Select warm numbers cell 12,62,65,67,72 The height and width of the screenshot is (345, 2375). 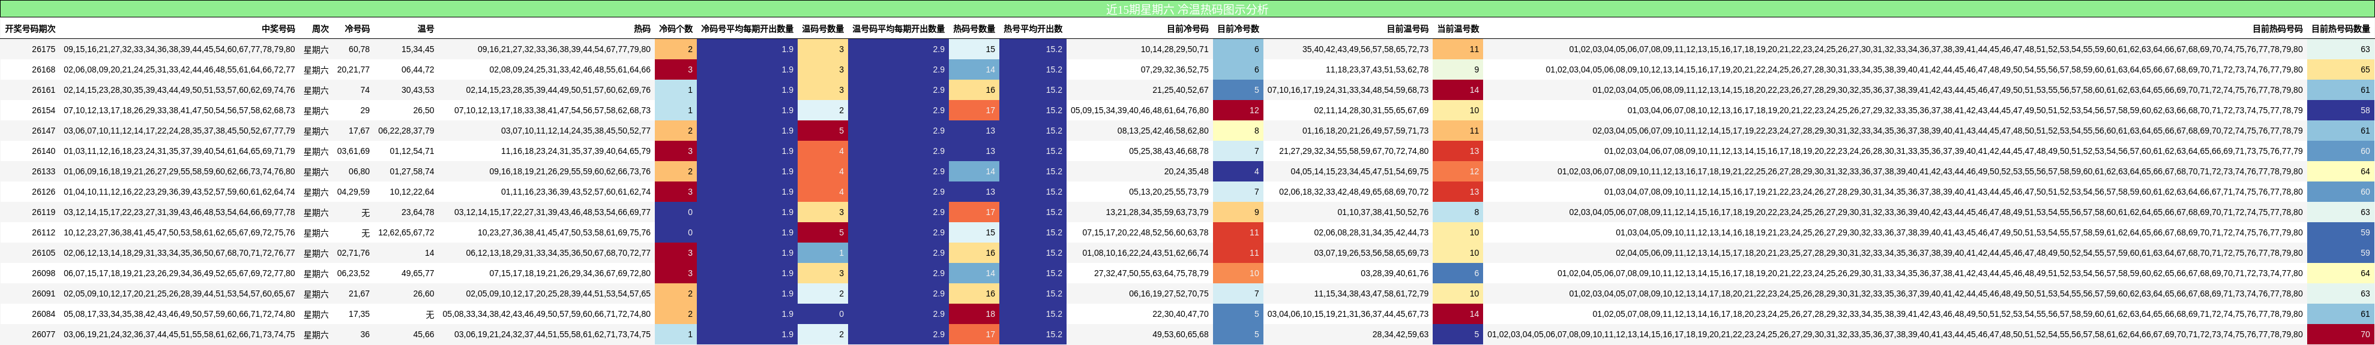click(406, 233)
